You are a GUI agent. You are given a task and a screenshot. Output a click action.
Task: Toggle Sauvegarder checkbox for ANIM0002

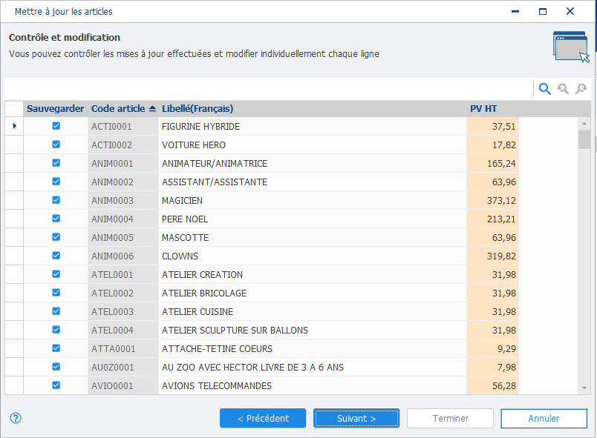[56, 182]
